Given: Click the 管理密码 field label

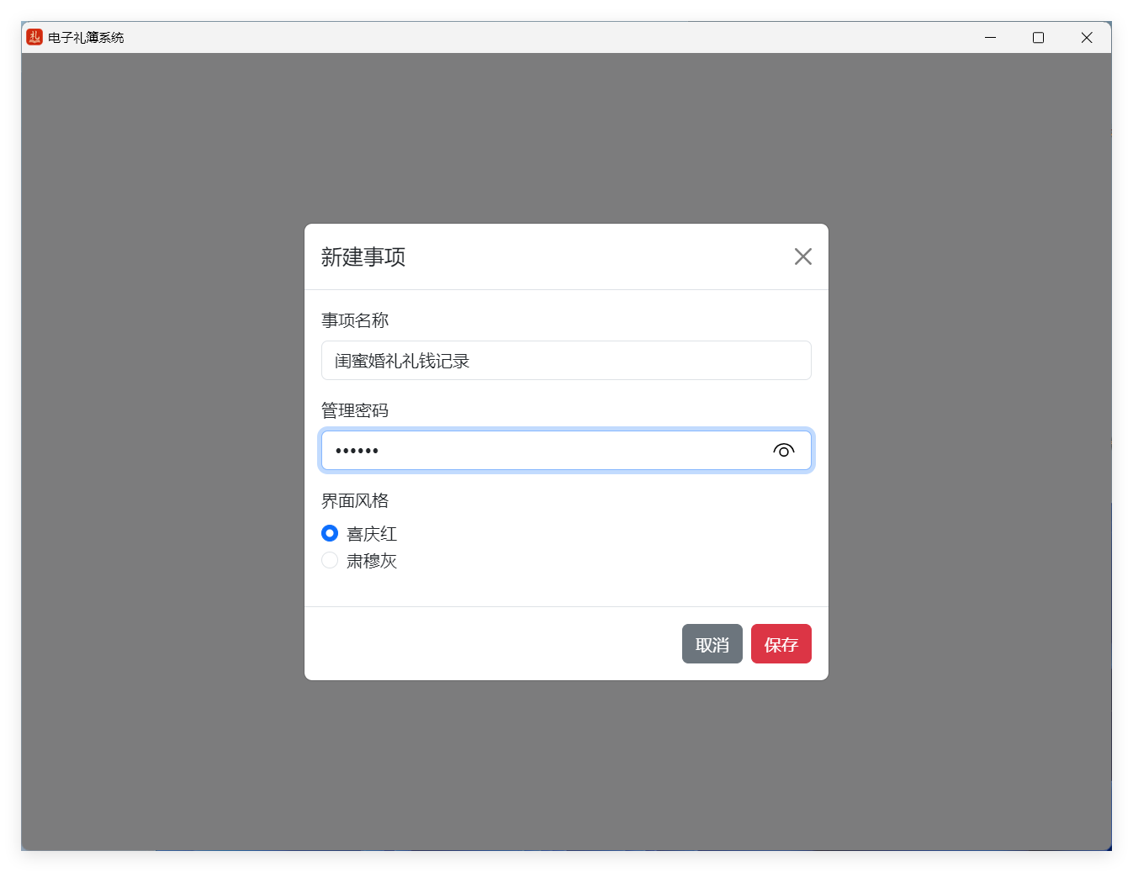Looking at the screenshot, I should click(355, 410).
